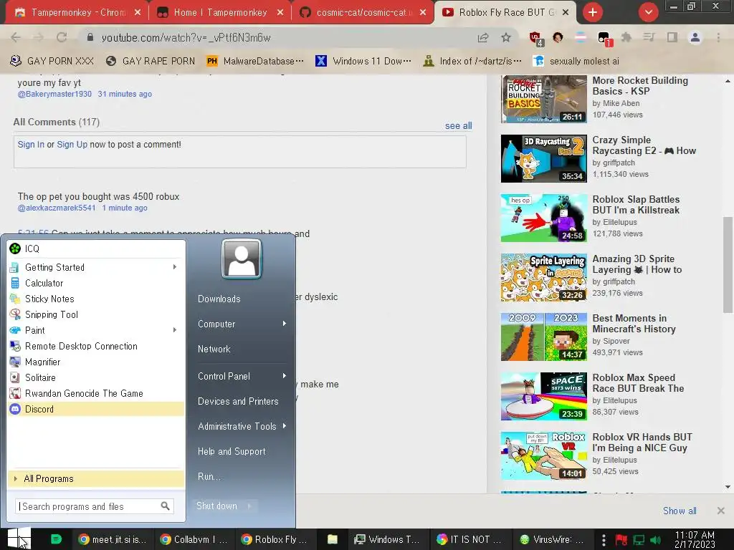Click the Sign In link
Viewport: 734px width, 550px height.
(31, 145)
